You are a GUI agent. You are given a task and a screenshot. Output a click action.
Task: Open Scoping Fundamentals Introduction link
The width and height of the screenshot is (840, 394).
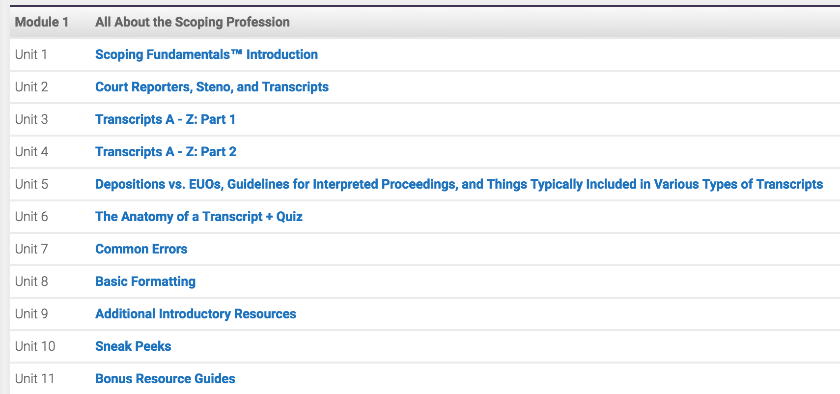[206, 55]
